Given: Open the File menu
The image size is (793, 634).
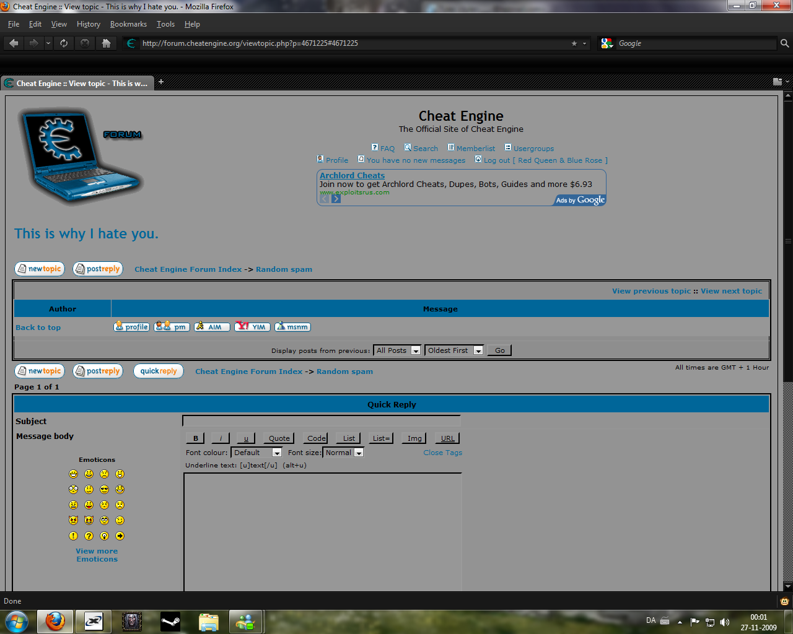Looking at the screenshot, I should pos(14,24).
